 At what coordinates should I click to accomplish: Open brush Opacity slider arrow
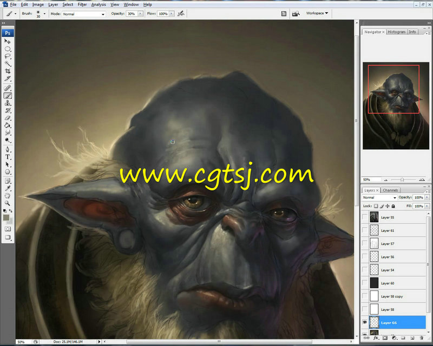[x=140, y=14]
